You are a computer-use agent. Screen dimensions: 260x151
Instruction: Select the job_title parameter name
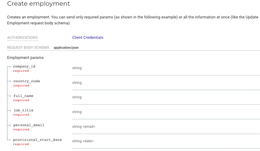(23, 110)
